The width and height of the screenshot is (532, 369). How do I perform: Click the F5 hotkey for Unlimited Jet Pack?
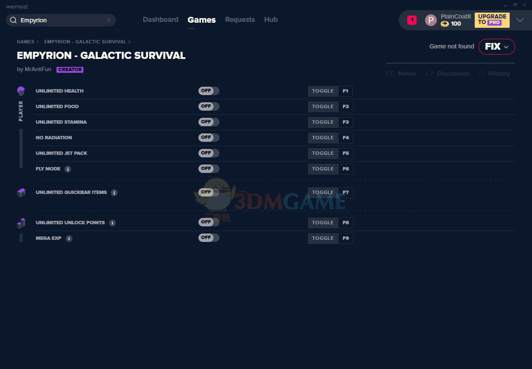click(x=346, y=154)
